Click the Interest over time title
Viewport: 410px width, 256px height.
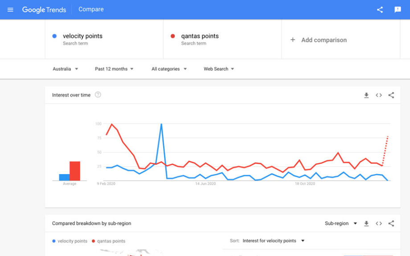[x=71, y=95]
